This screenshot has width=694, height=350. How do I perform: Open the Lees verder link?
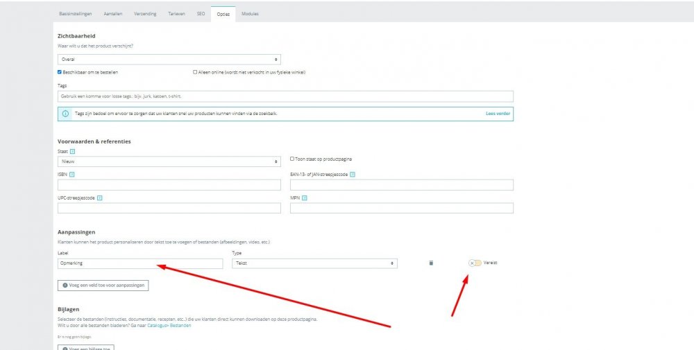click(x=498, y=114)
